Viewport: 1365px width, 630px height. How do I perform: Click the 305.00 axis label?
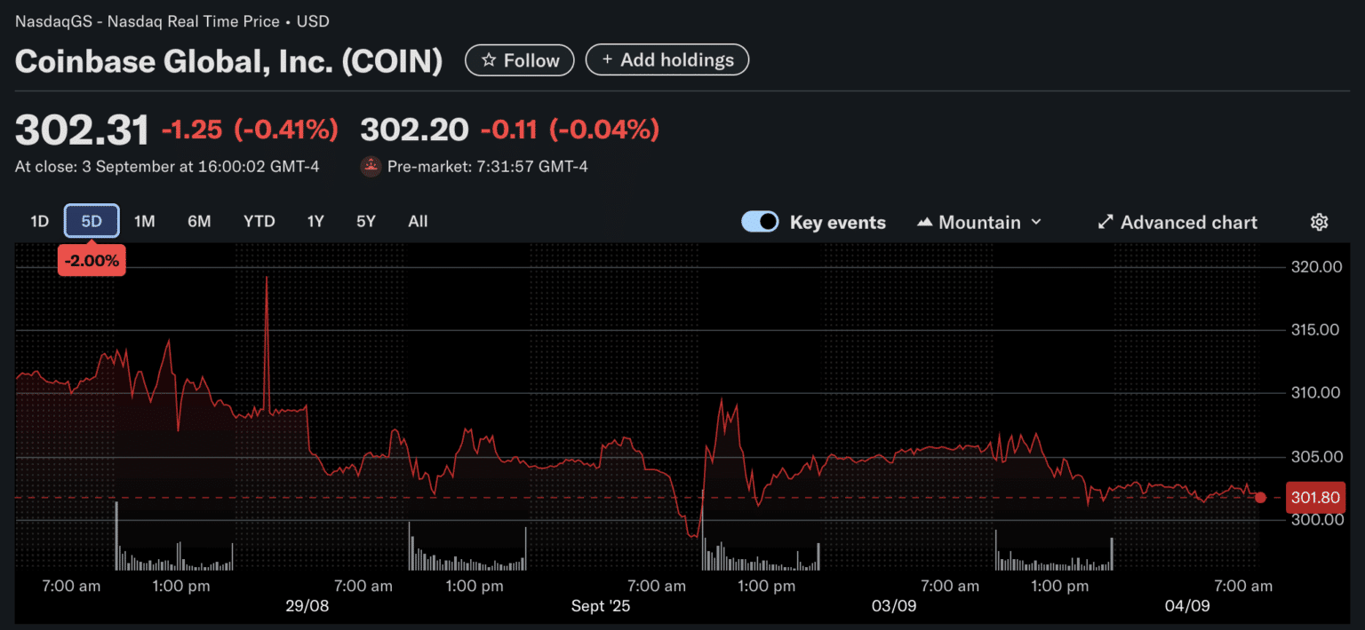tap(1315, 456)
